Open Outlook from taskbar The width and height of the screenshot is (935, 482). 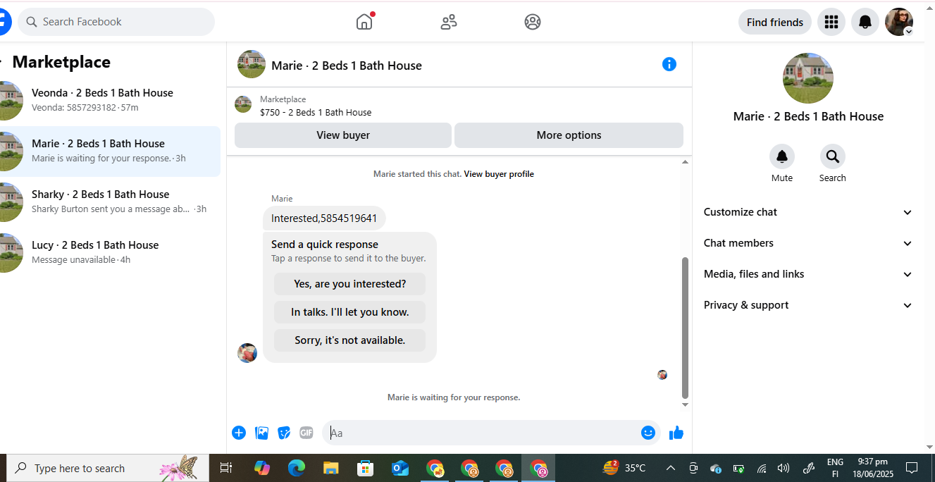coord(400,468)
